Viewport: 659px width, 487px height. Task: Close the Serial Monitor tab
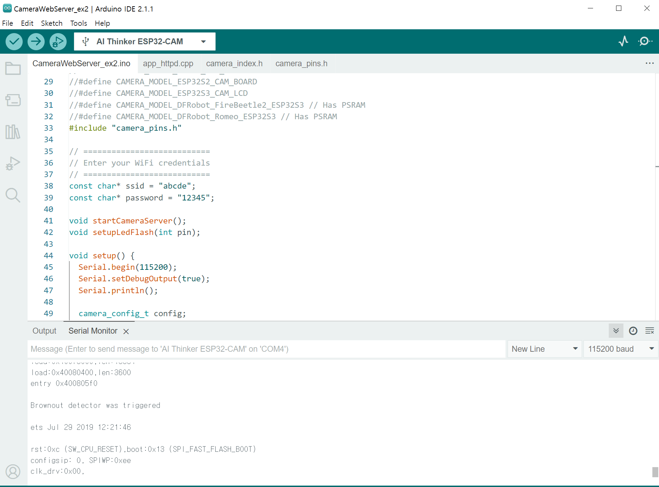[126, 332]
